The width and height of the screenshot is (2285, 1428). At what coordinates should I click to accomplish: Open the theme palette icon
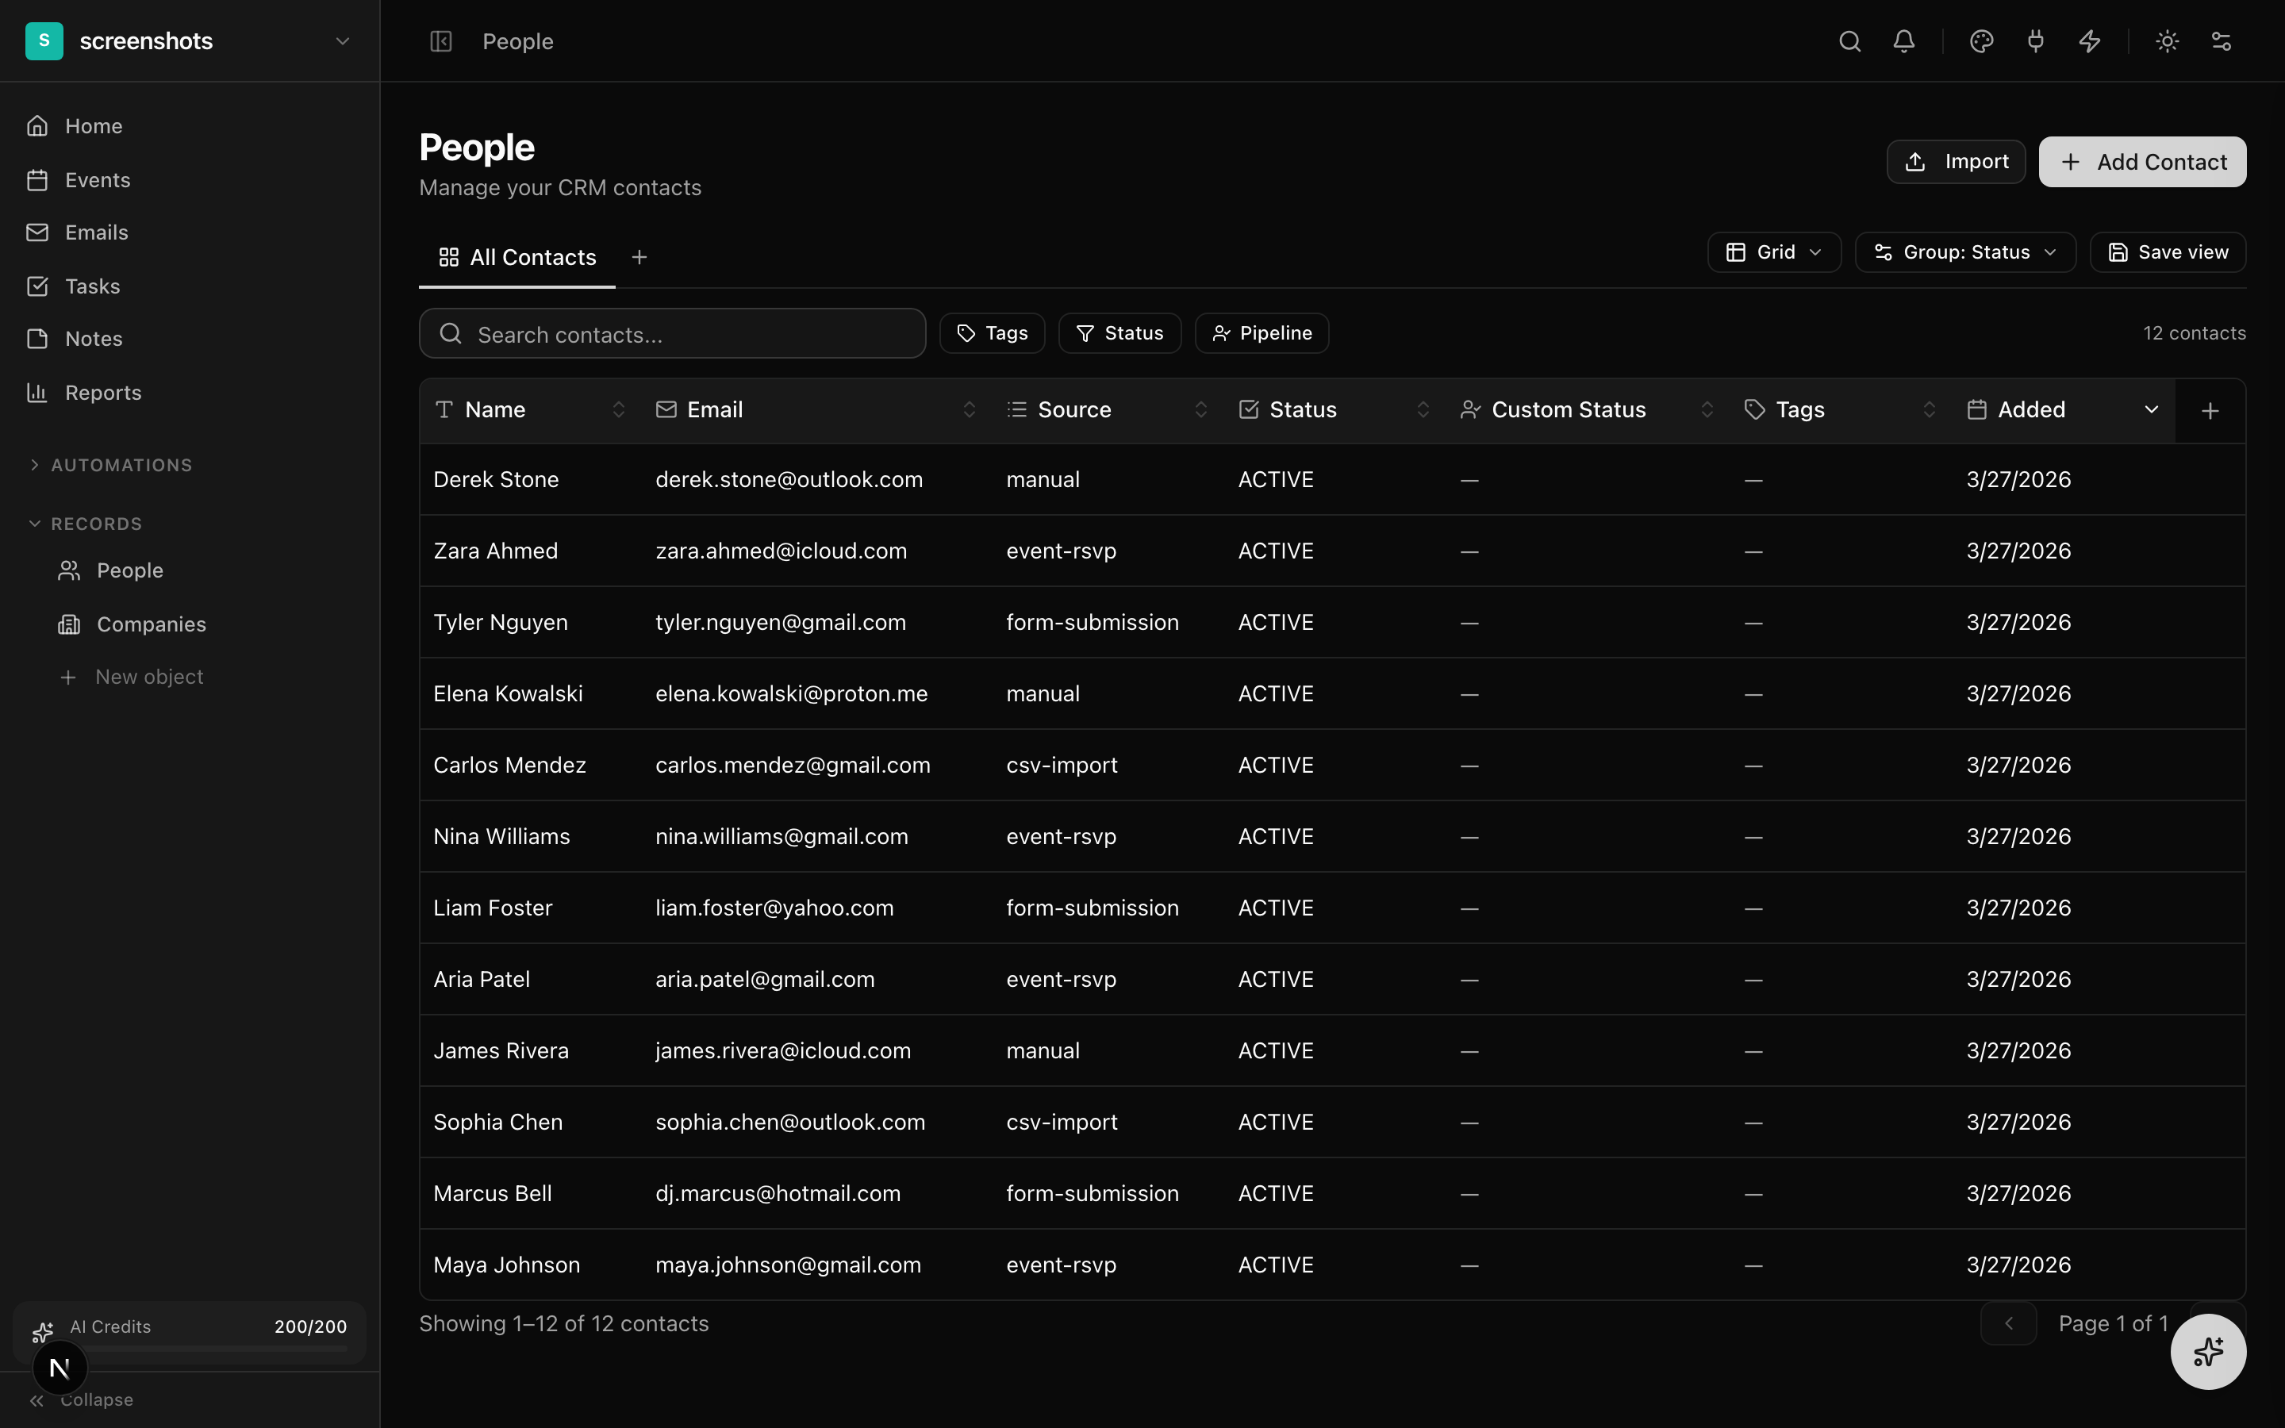pos(1981,41)
